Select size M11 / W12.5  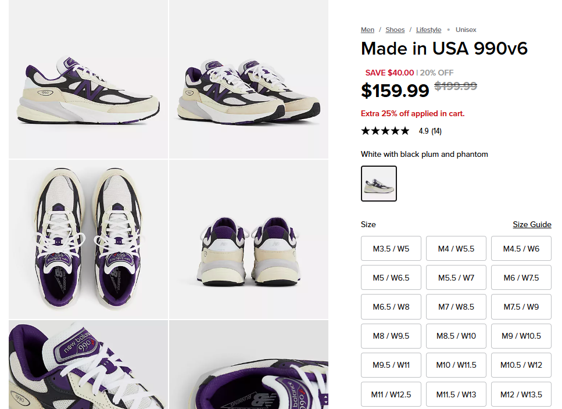[x=391, y=394]
